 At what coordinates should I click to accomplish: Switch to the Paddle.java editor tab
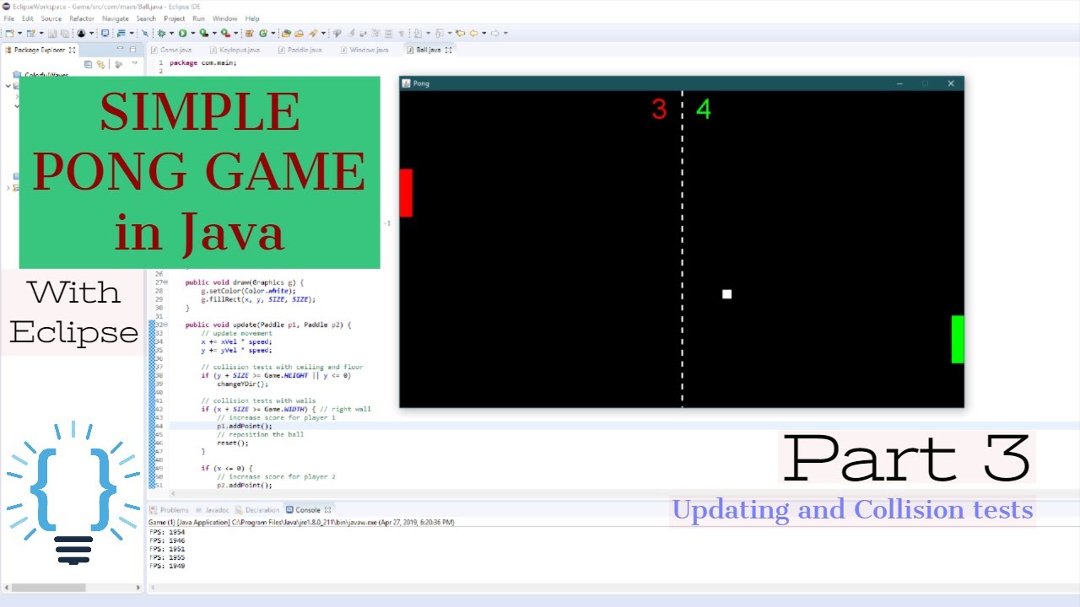tap(300, 50)
